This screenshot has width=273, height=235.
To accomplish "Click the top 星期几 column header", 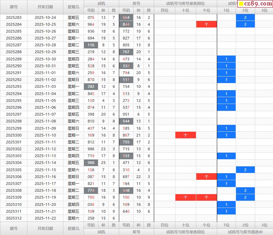I will pos(73,7).
